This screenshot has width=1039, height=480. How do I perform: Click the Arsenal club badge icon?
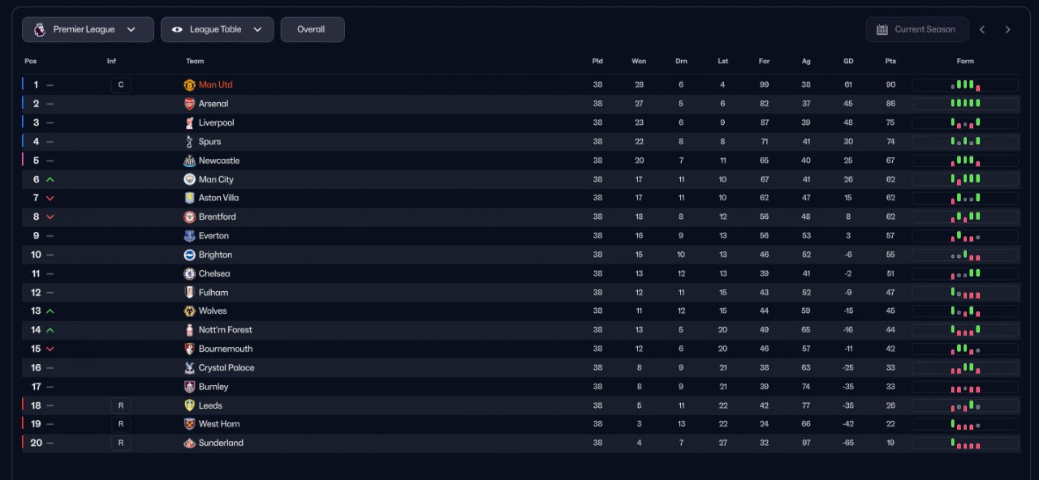(x=189, y=104)
